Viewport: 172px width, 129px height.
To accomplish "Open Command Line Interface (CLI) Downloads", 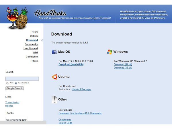I will pyautogui.click(x=80, y=113).
